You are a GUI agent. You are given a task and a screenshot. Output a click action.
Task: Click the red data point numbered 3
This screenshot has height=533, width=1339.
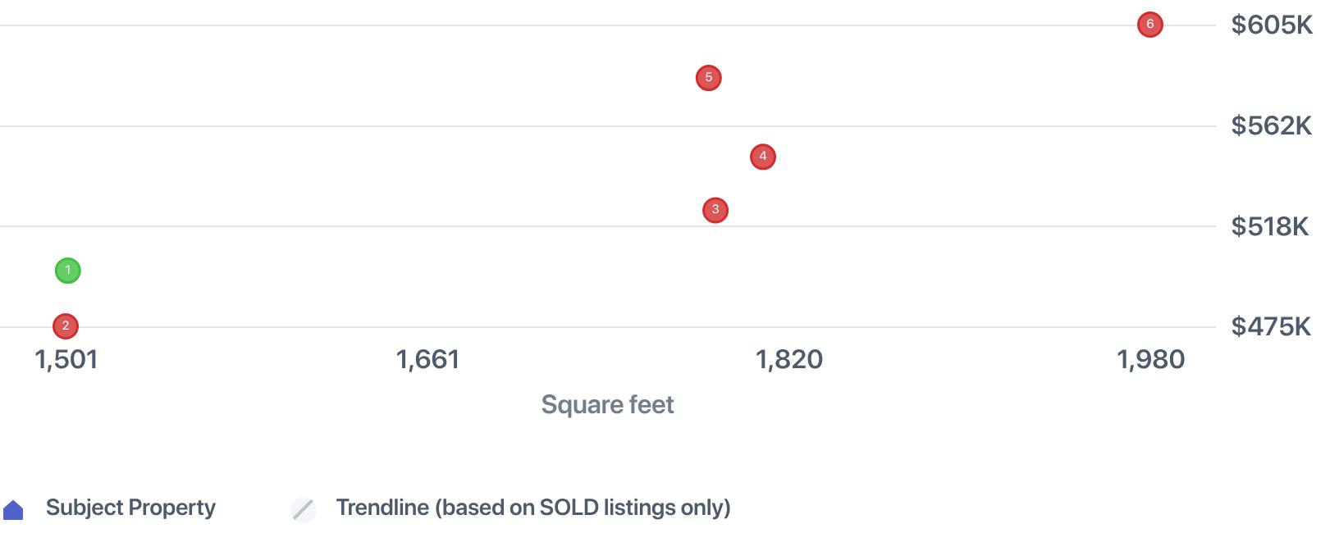[715, 211]
